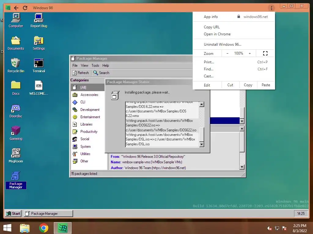313x234 pixels.
Task: Click the Refresh toolbar button
Action: pos(81,73)
